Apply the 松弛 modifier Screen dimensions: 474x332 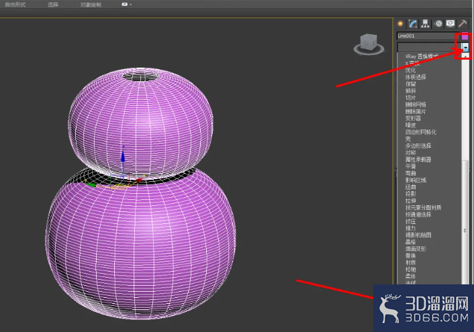410,270
